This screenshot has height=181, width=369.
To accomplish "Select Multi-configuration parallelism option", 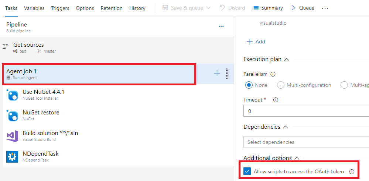I will 281,85.
